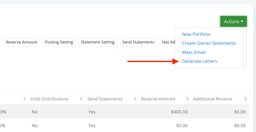Viewport: 256px width, 132px height.
Task: Click 'No' in second row Hold Distributions
Action: [x=35, y=126]
